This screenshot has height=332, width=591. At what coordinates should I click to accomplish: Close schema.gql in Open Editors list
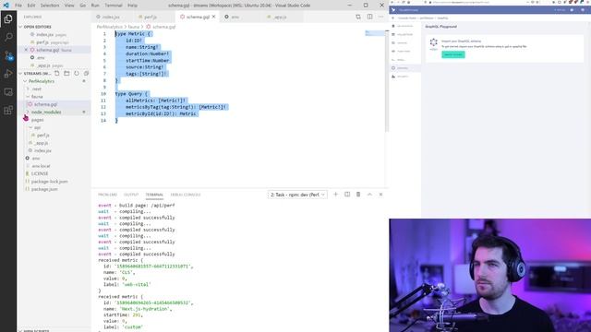[26, 50]
